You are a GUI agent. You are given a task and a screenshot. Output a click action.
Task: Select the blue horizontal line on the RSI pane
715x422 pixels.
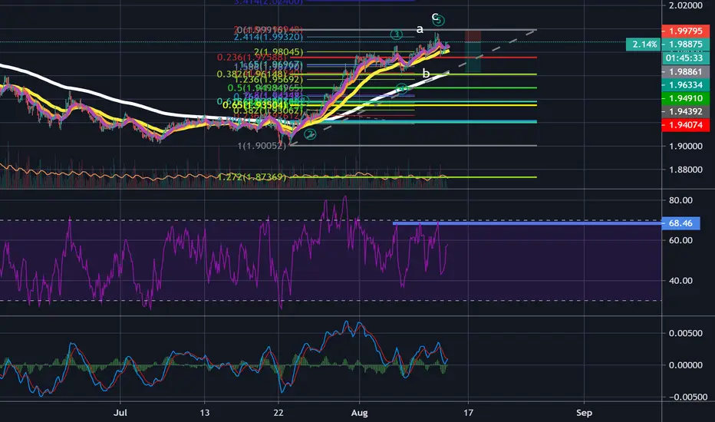coord(528,223)
